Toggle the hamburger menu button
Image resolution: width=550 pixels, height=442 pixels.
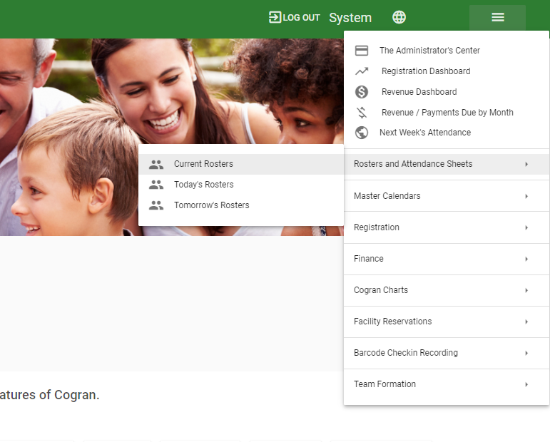[497, 17]
